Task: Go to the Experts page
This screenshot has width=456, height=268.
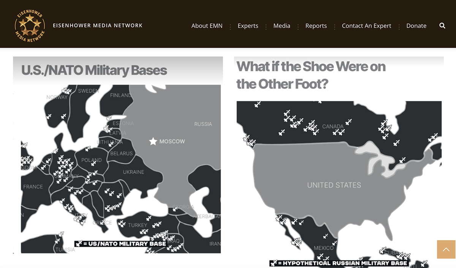Action: pos(248,26)
